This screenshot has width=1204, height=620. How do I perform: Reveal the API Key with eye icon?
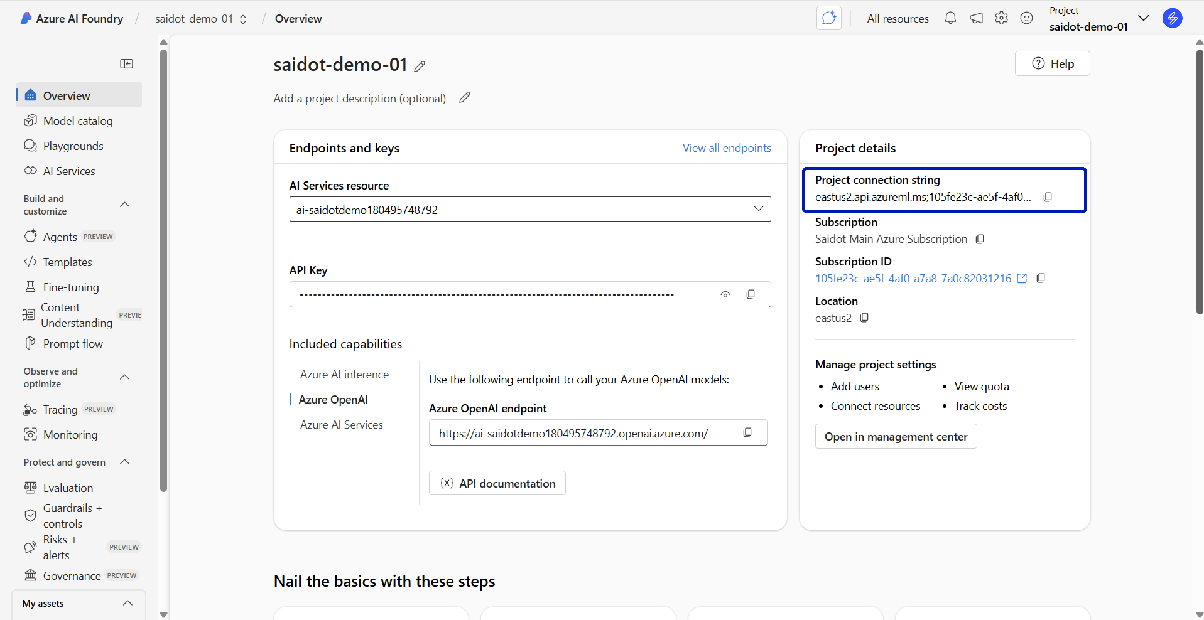725,294
